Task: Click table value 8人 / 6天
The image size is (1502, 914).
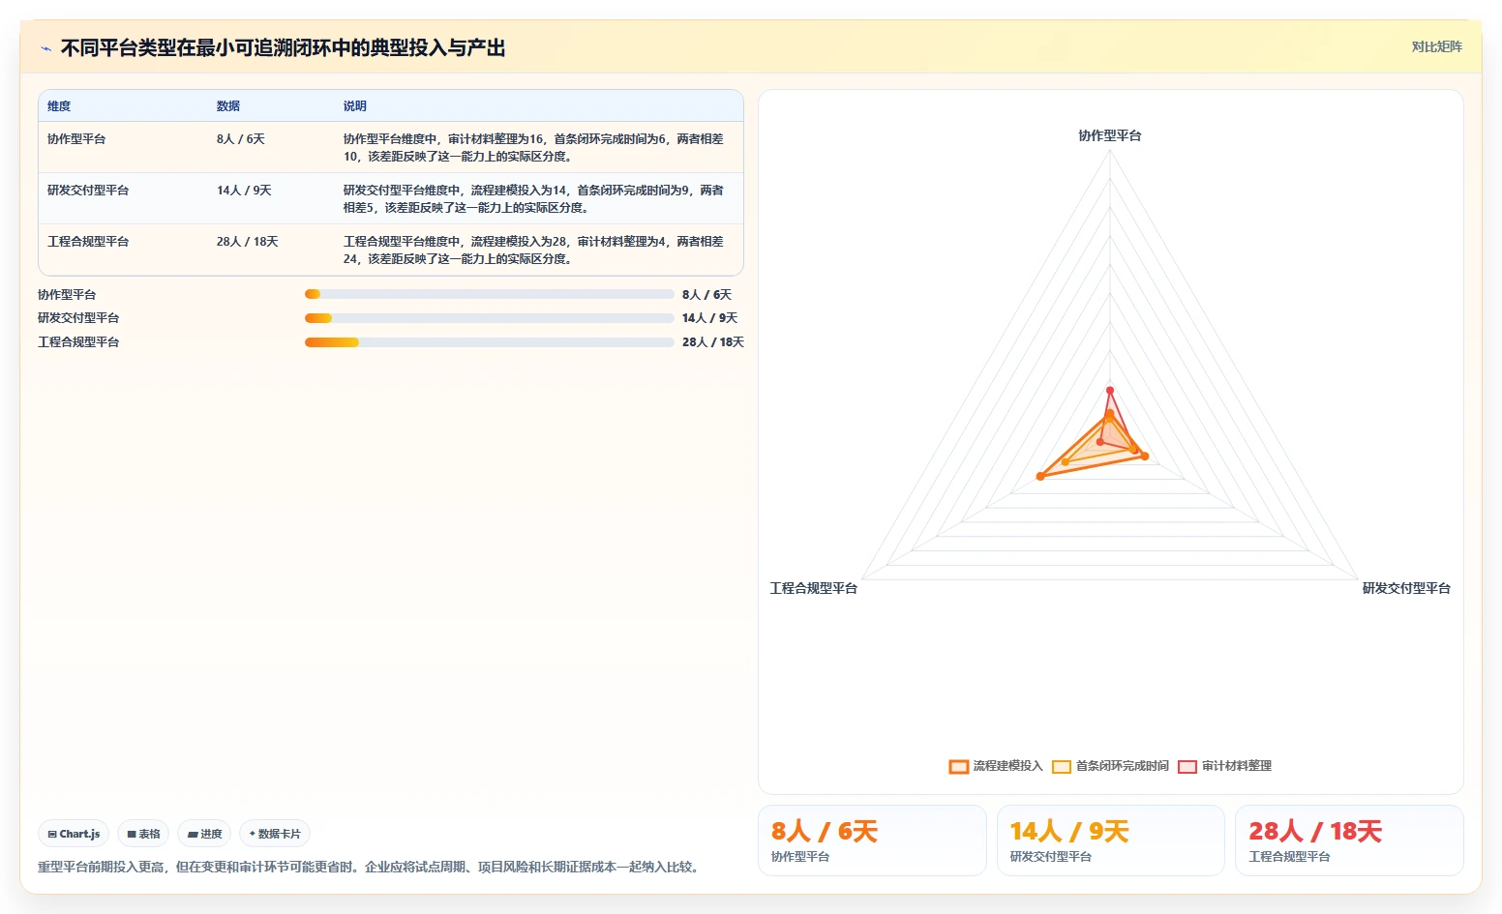Action: click(241, 139)
